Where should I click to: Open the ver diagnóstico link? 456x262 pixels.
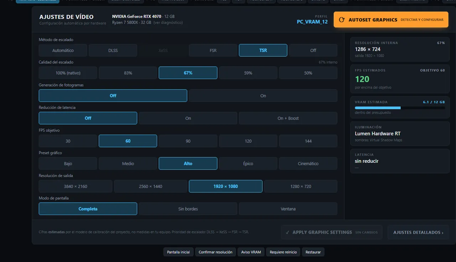pyautogui.click(x=168, y=22)
